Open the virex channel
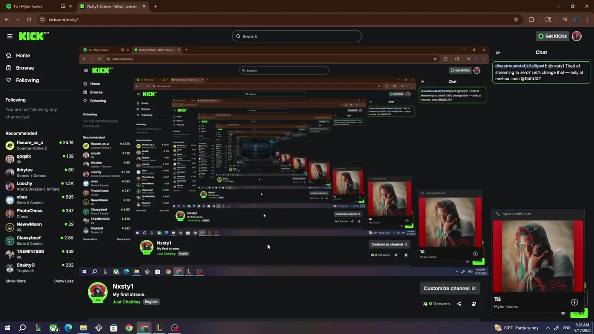The image size is (594, 334). [39, 199]
